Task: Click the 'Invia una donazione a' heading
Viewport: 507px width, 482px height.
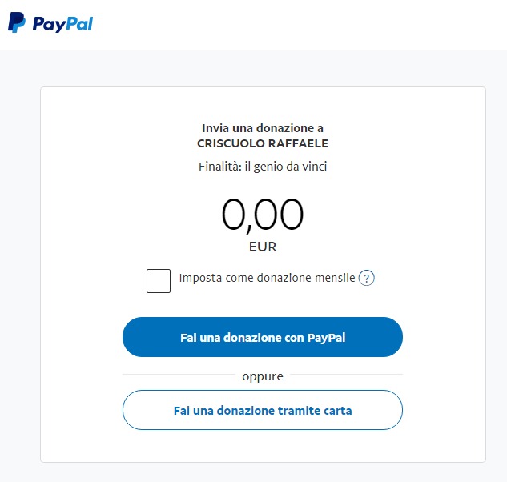Action: [x=263, y=128]
